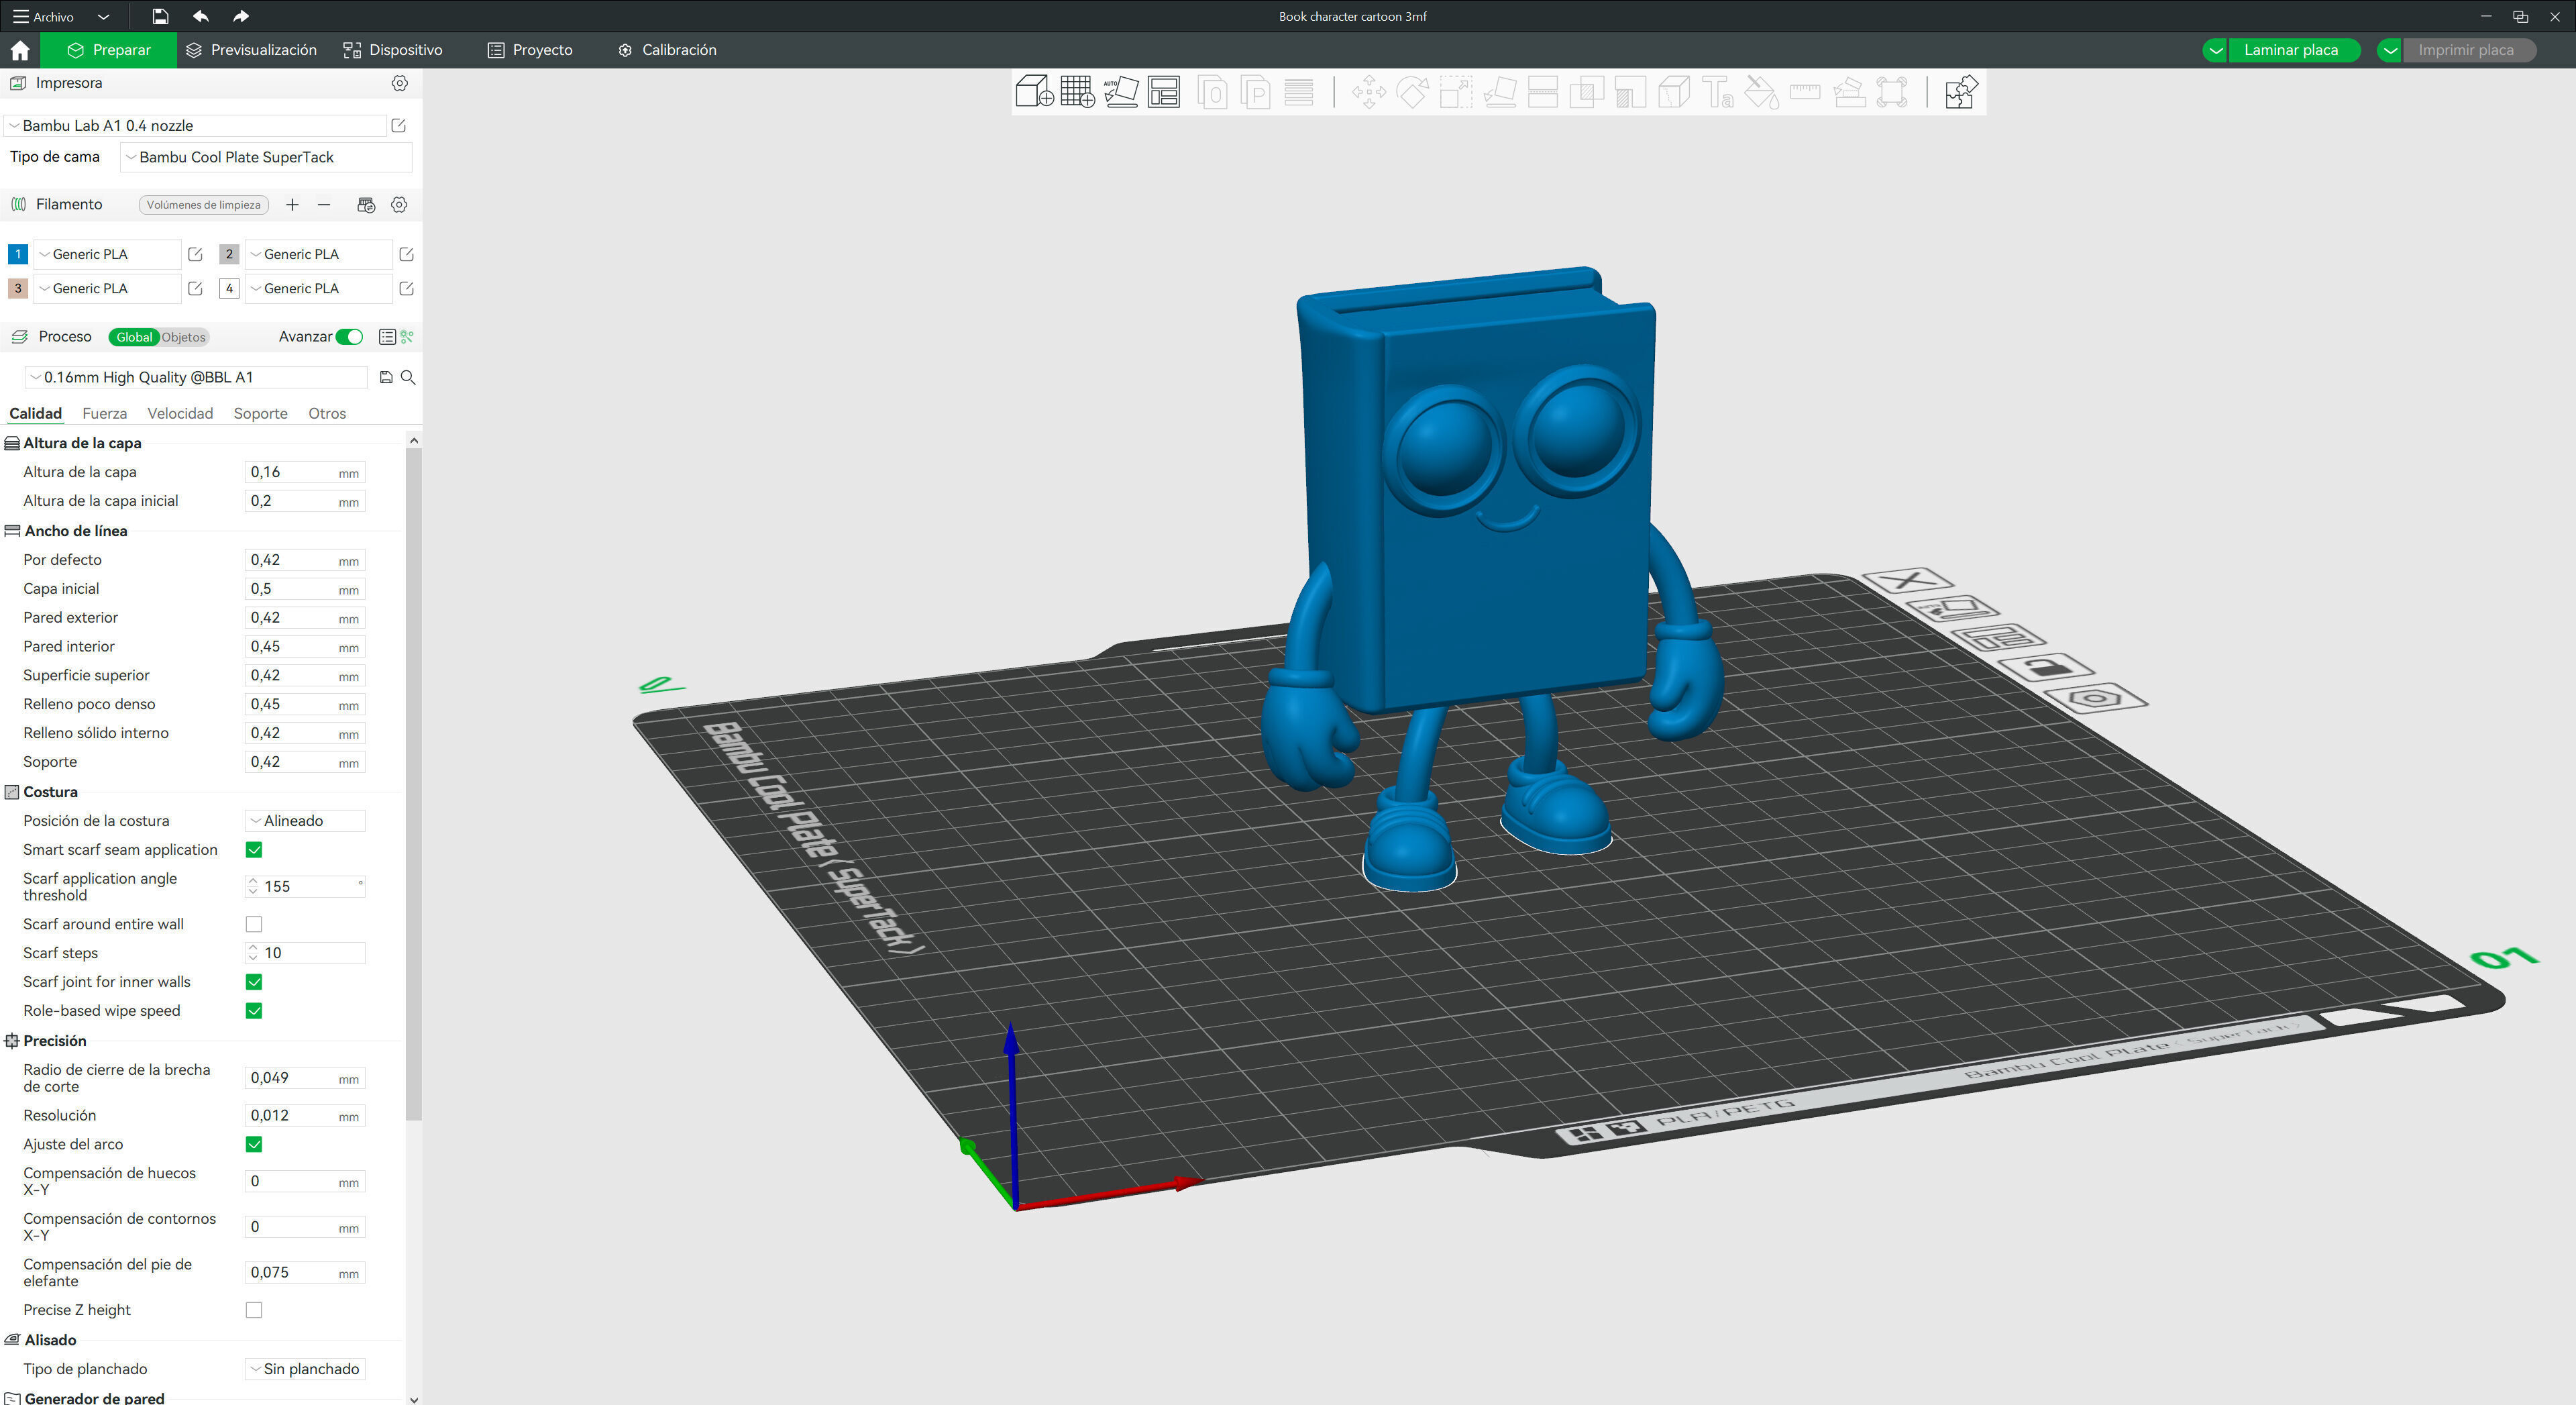
Task: Click Volúmenes de limpieza button
Action: click(204, 205)
